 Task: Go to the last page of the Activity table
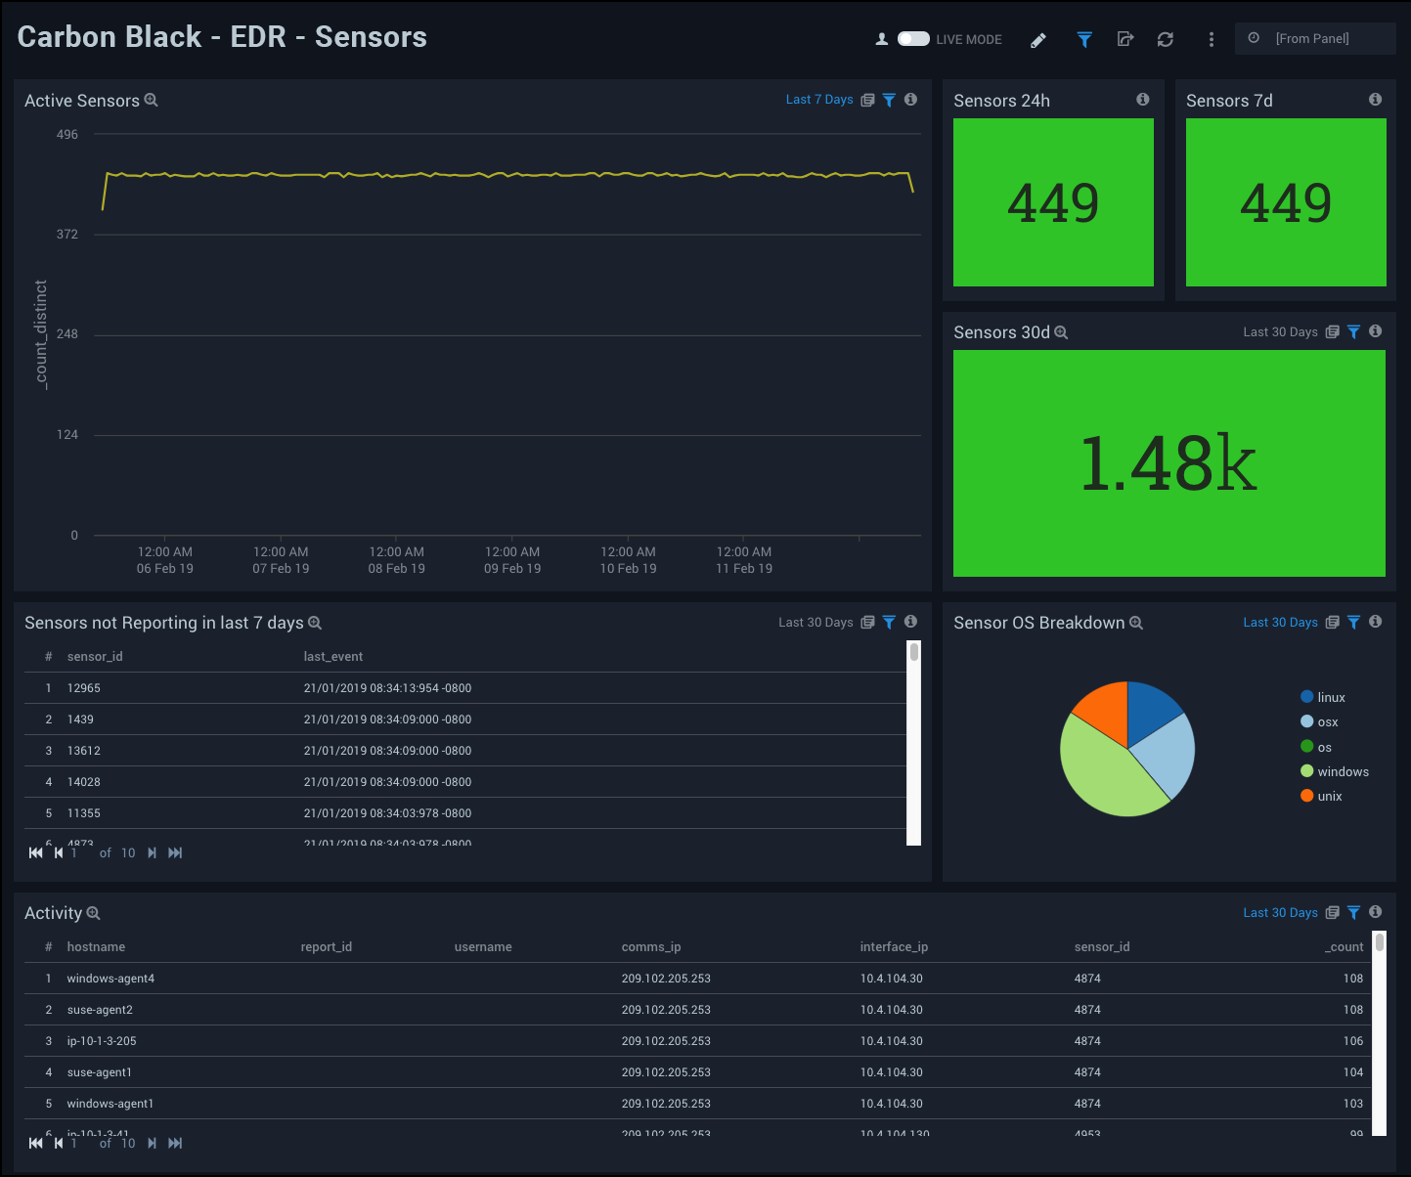pyautogui.click(x=175, y=1142)
